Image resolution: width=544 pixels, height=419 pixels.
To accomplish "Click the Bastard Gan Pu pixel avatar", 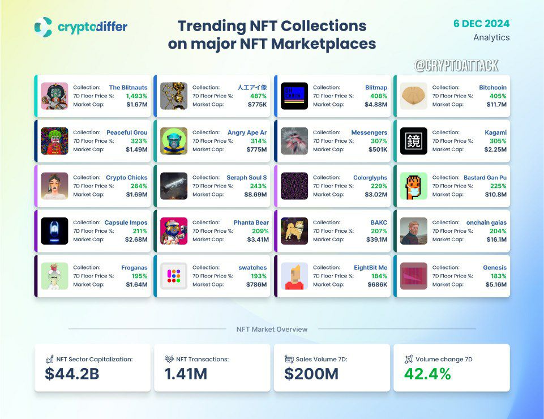I will coord(414,186).
